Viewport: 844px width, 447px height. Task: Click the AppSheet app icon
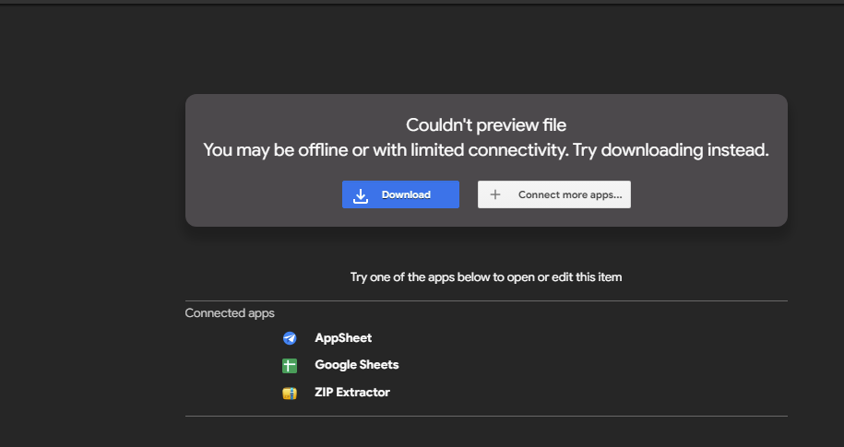point(290,338)
